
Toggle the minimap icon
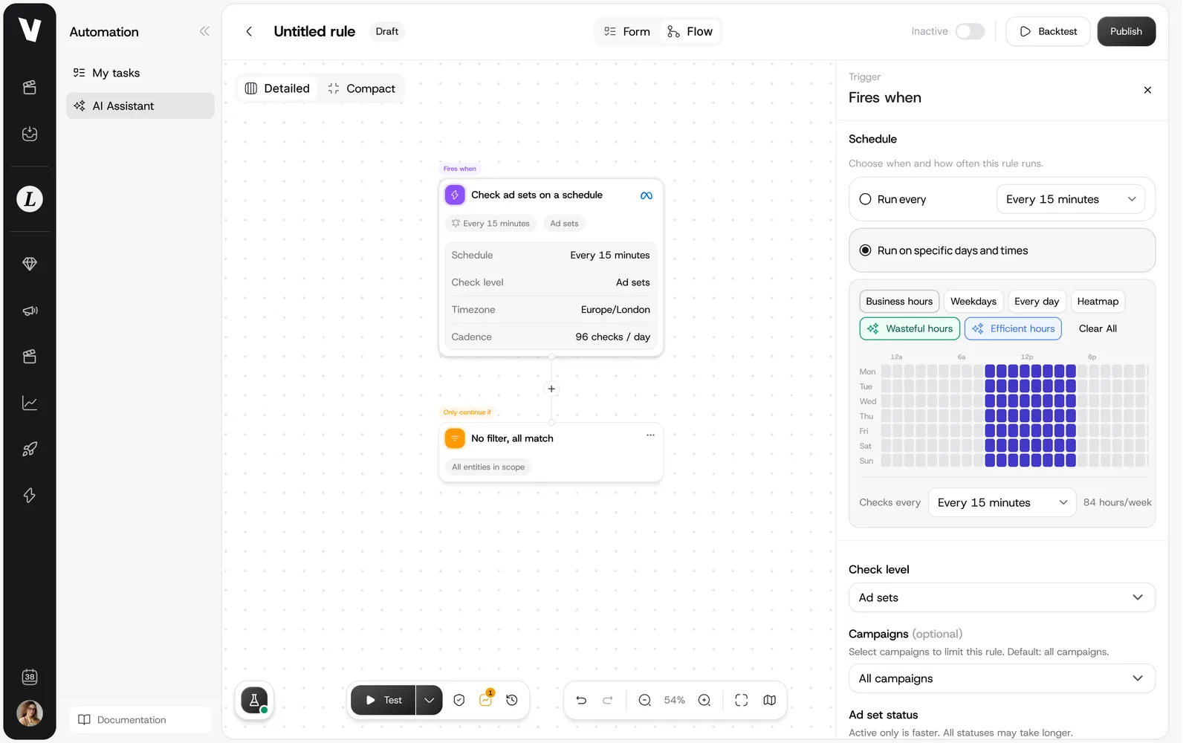tap(770, 700)
